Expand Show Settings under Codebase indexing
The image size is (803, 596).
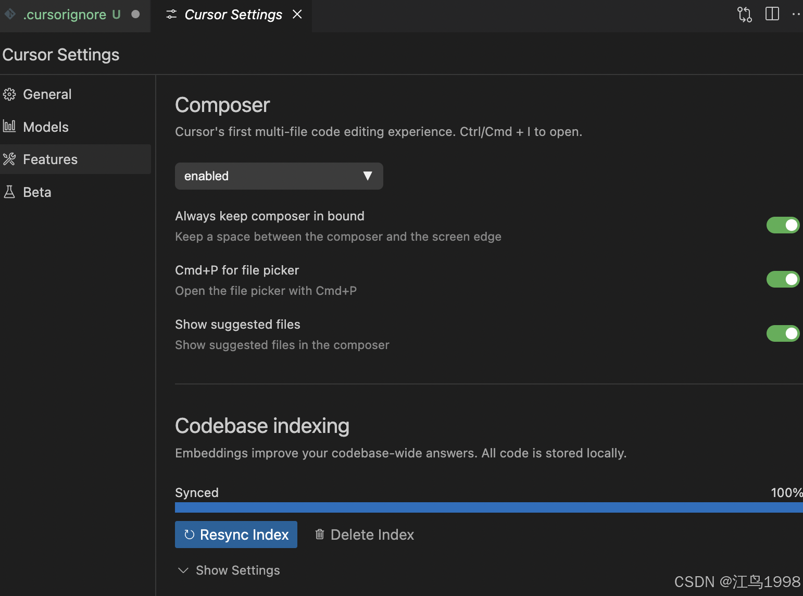[229, 570]
